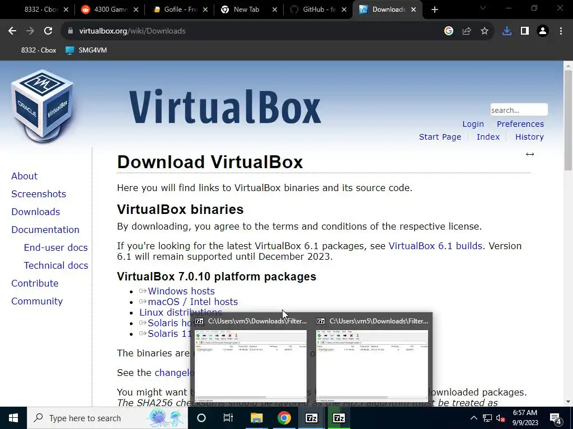Open Downloads in the sidebar
Screen dimensions: 573x429
[36, 212]
